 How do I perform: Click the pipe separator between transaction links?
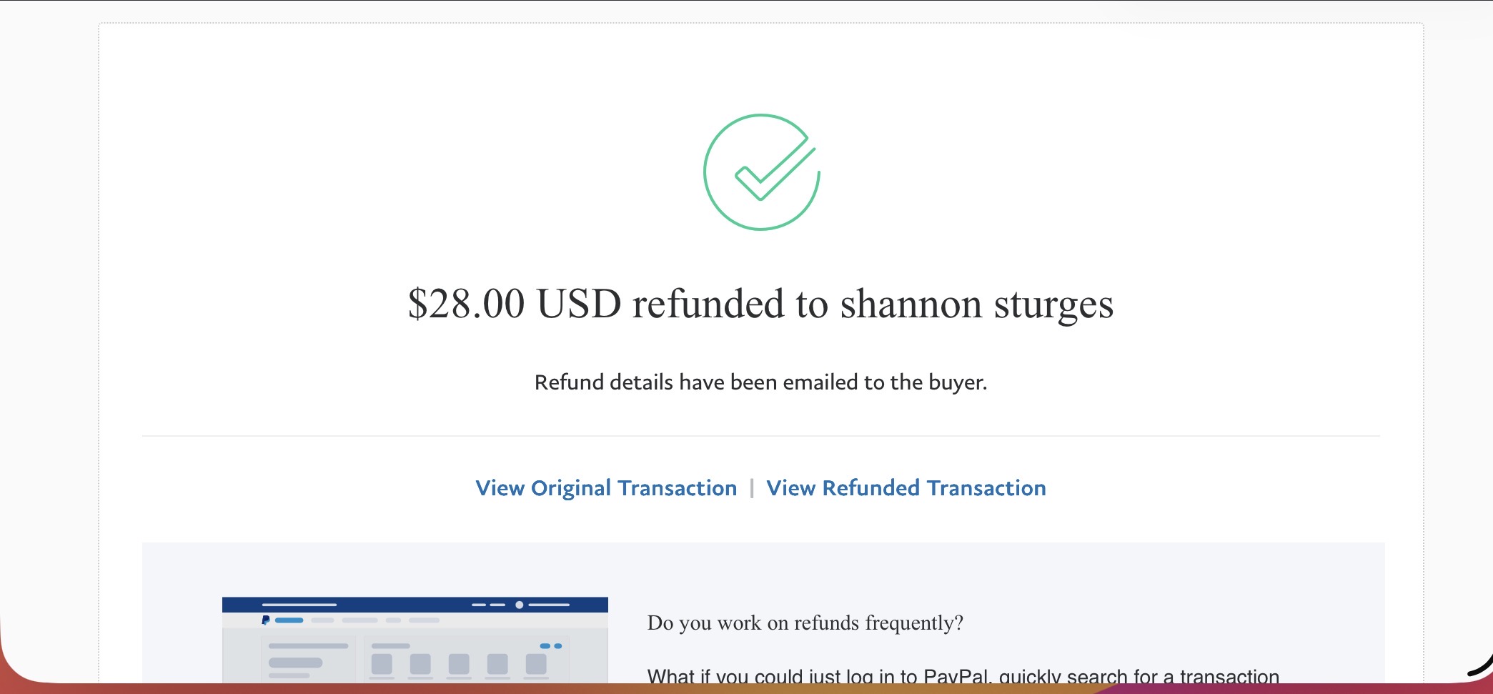pos(752,488)
